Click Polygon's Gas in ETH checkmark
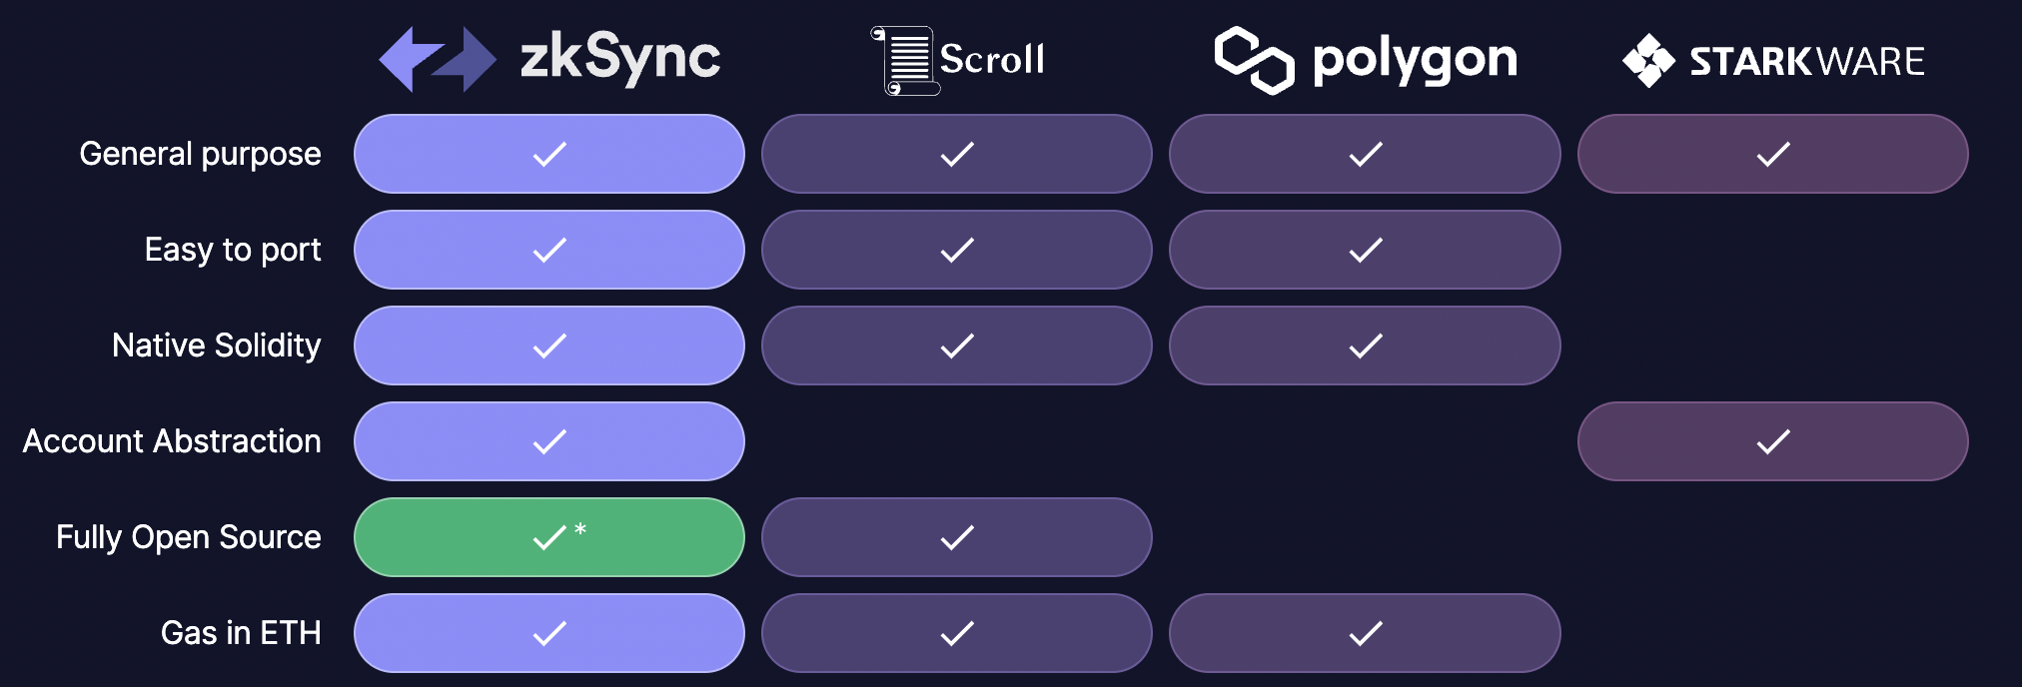The width and height of the screenshot is (2022, 687). click(x=1365, y=633)
